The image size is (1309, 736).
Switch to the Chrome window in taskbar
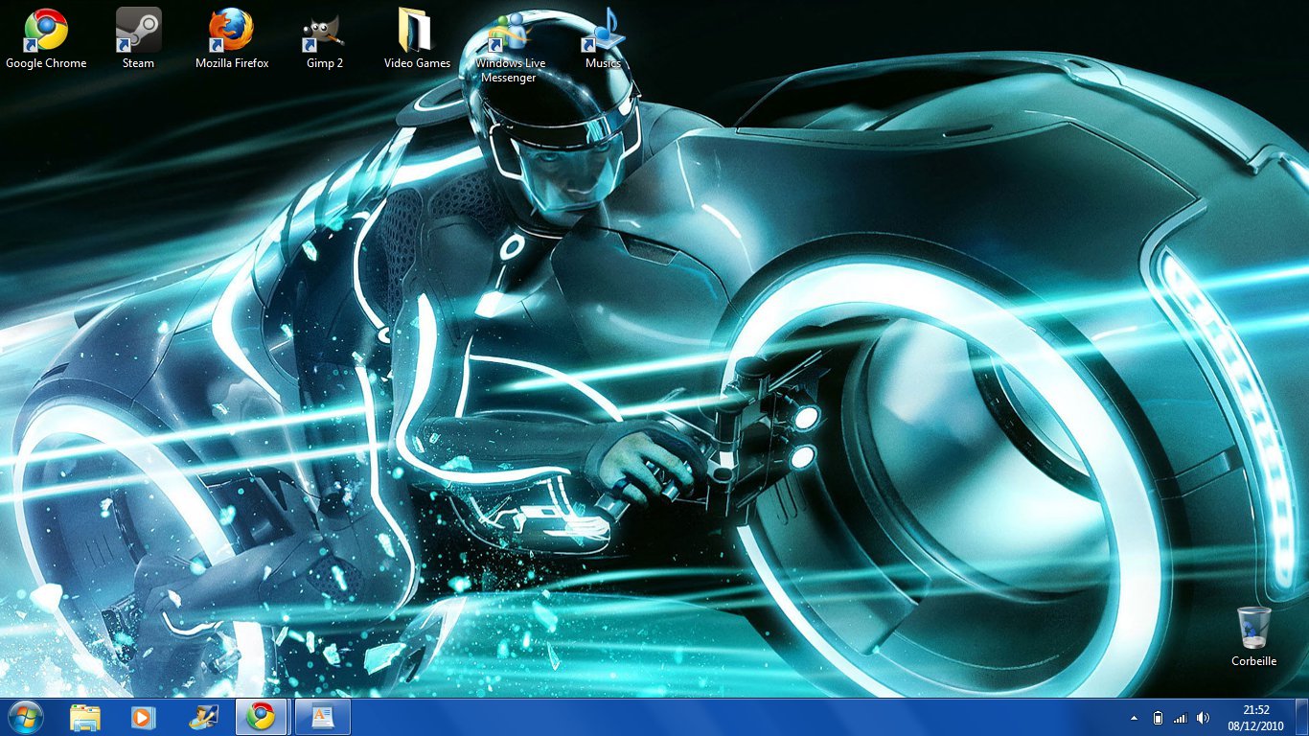(261, 717)
